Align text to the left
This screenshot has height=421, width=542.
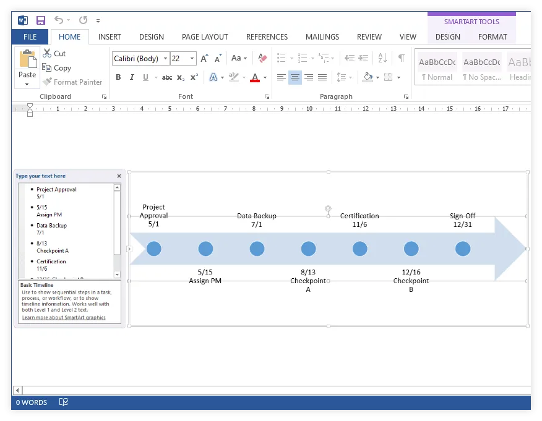(x=282, y=78)
